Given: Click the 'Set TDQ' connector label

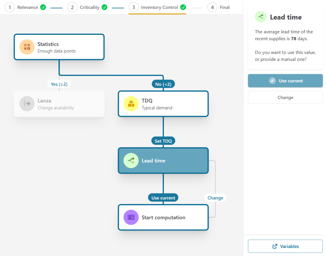Looking at the screenshot, I should 163,141.
